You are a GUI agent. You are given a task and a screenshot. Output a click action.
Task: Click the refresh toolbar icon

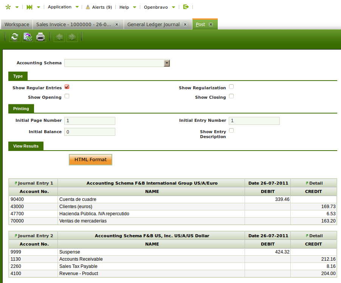tap(14, 37)
